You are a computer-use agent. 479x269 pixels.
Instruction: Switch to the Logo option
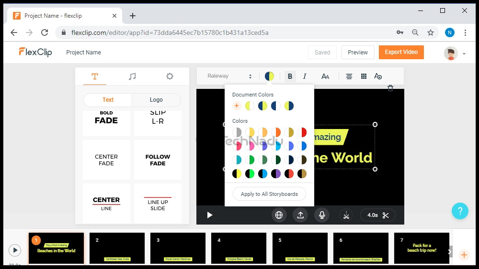coord(156,100)
